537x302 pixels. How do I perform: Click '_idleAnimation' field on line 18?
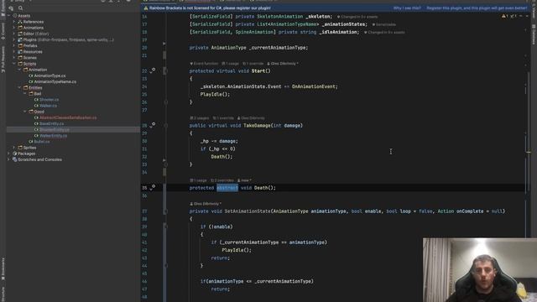(338, 32)
